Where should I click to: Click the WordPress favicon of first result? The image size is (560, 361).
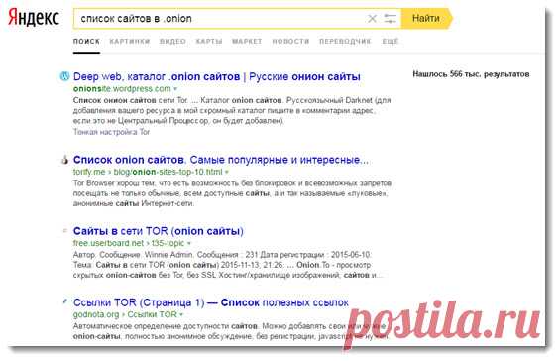point(64,76)
